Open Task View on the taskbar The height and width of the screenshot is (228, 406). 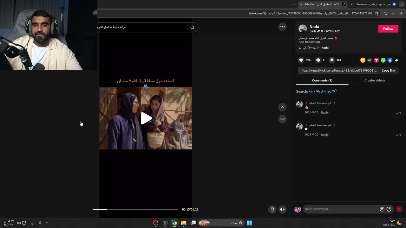193,223
